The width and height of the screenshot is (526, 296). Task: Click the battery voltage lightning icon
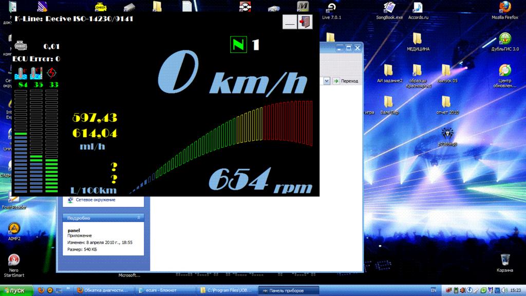pyautogui.click(x=52, y=73)
